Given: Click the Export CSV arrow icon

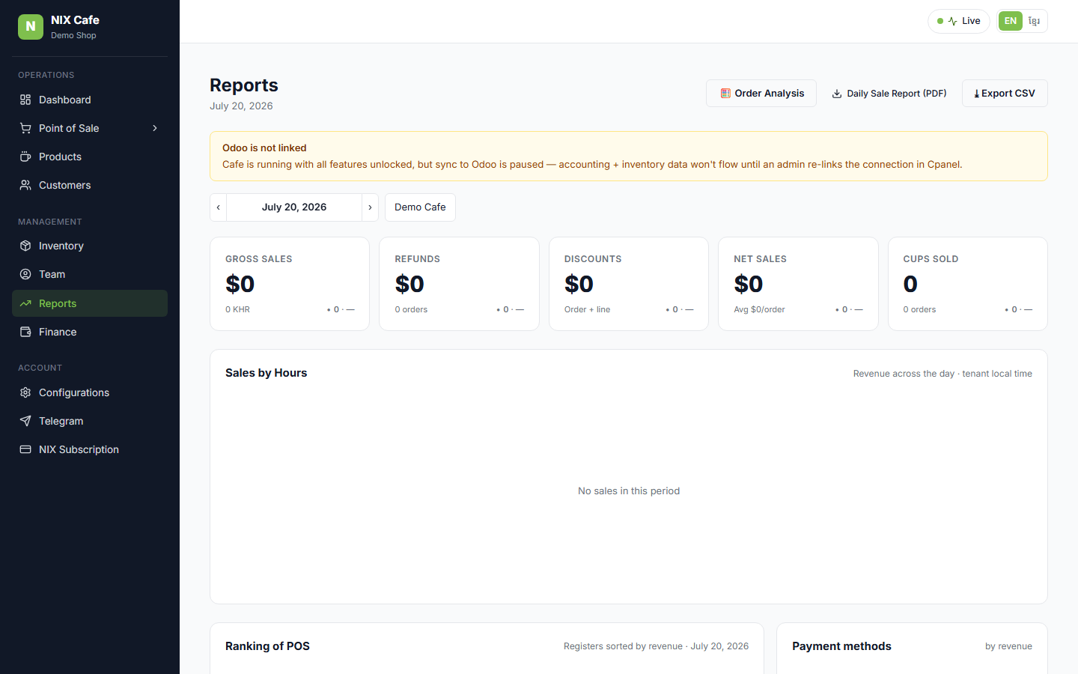Looking at the screenshot, I should 976,94.
